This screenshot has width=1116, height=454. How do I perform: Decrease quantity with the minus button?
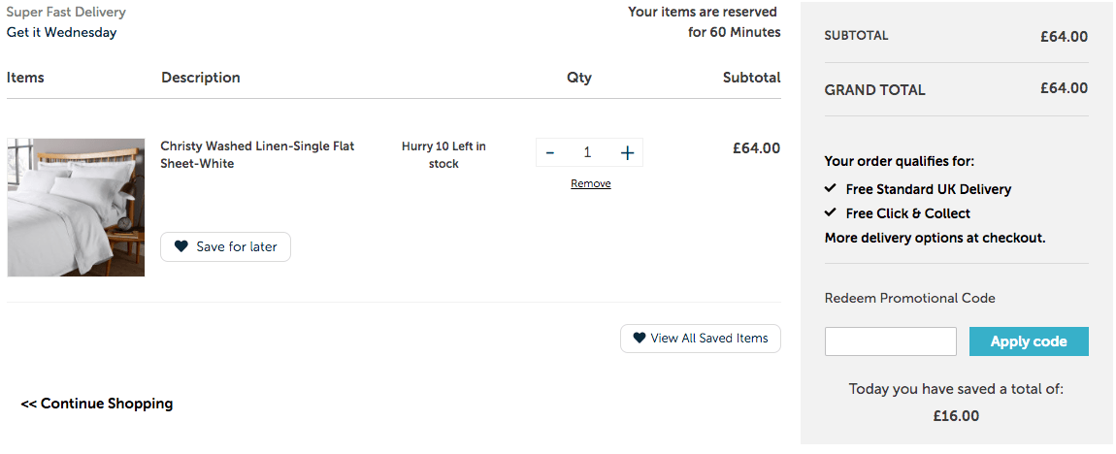point(550,152)
